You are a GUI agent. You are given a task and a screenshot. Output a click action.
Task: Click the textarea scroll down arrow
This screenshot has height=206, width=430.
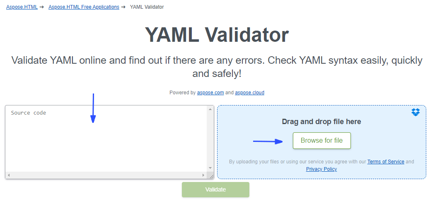210,168
